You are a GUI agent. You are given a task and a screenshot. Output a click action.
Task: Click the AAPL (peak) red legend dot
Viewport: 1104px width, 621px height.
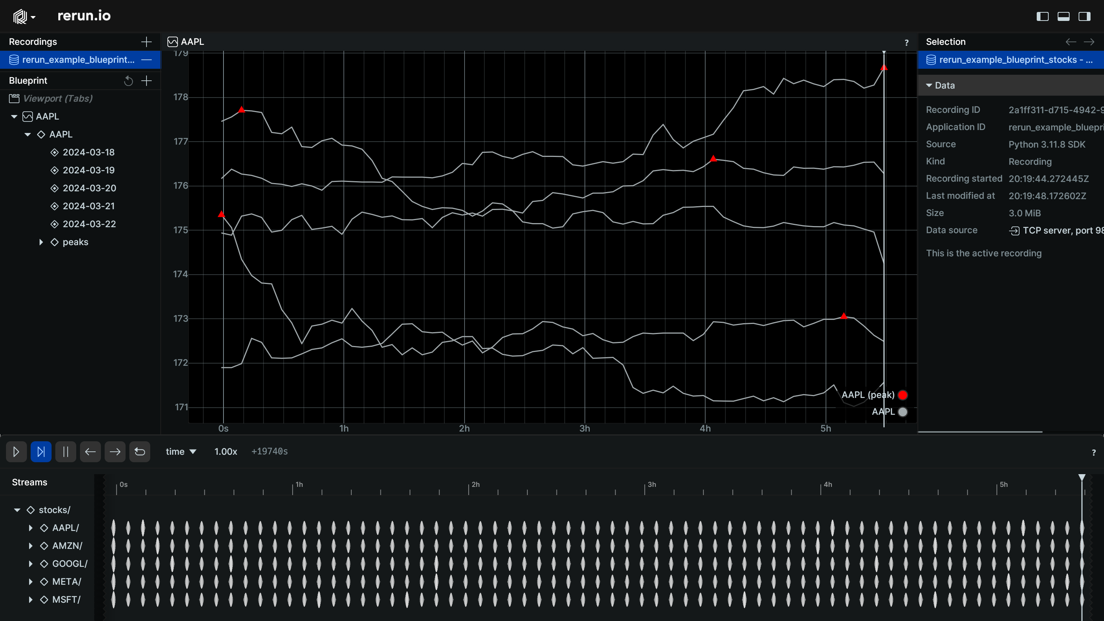click(903, 395)
